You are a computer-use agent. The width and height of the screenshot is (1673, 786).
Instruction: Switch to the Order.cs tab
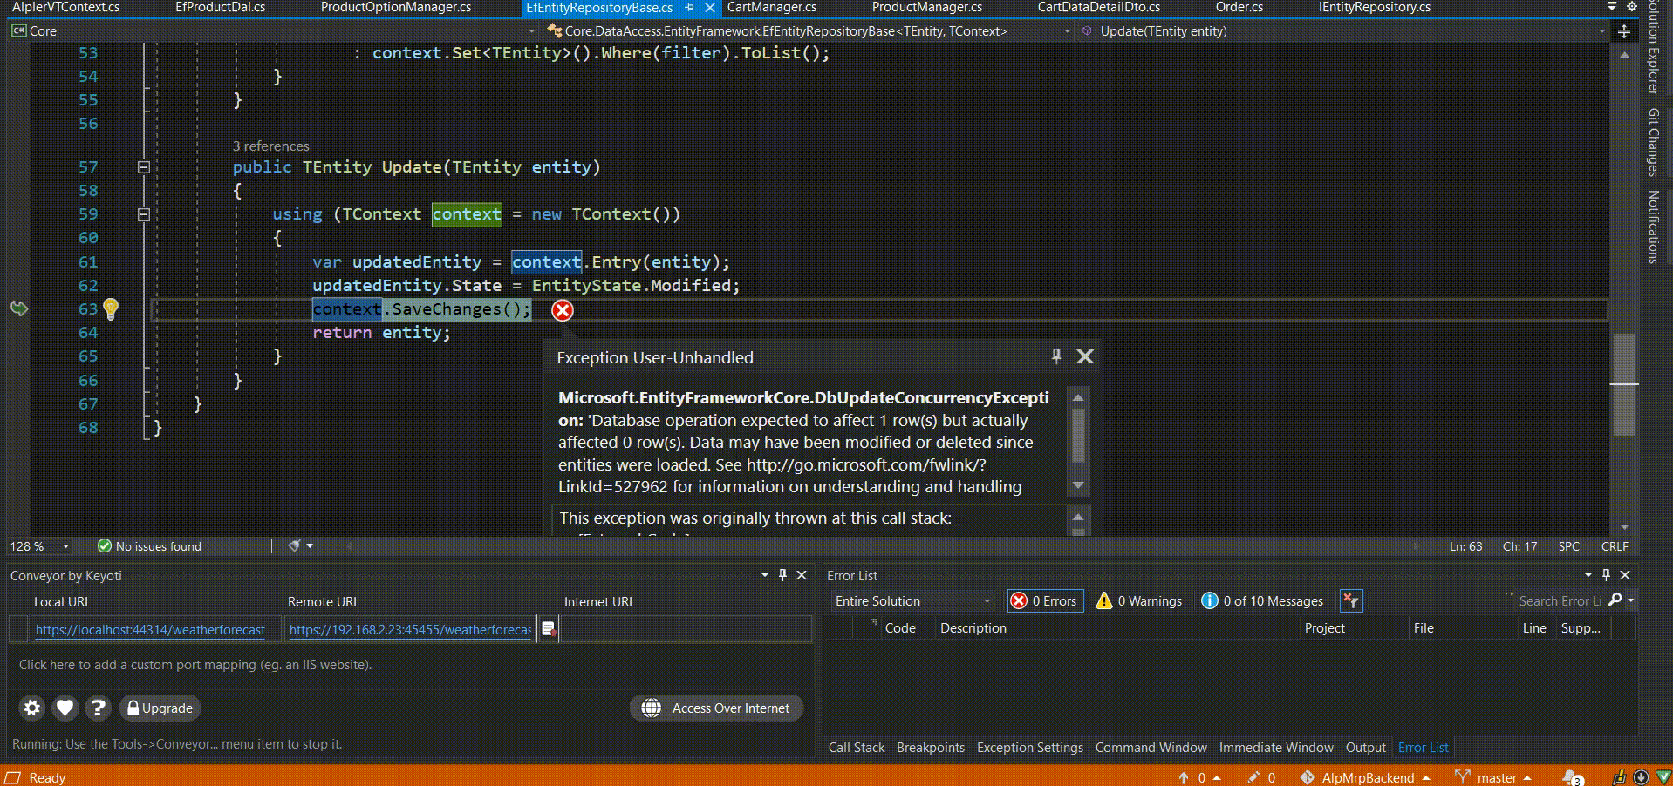tap(1239, 7)
